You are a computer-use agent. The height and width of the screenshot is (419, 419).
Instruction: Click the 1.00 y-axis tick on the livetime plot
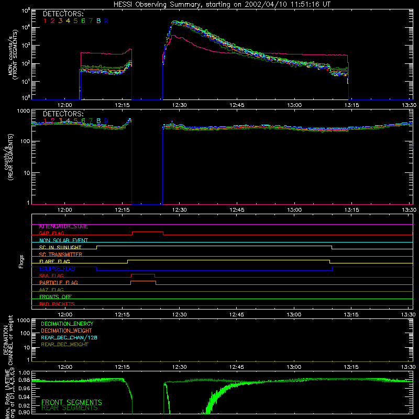pos(25,373)
